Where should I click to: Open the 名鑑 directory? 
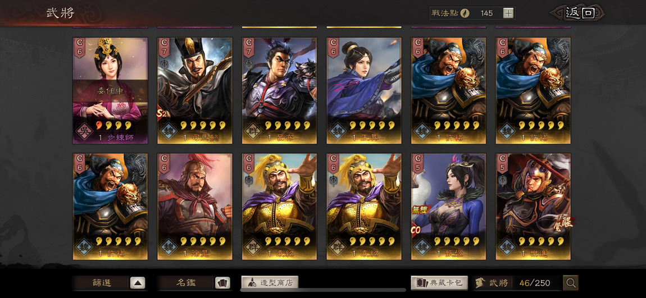click(x=185, y=283)
